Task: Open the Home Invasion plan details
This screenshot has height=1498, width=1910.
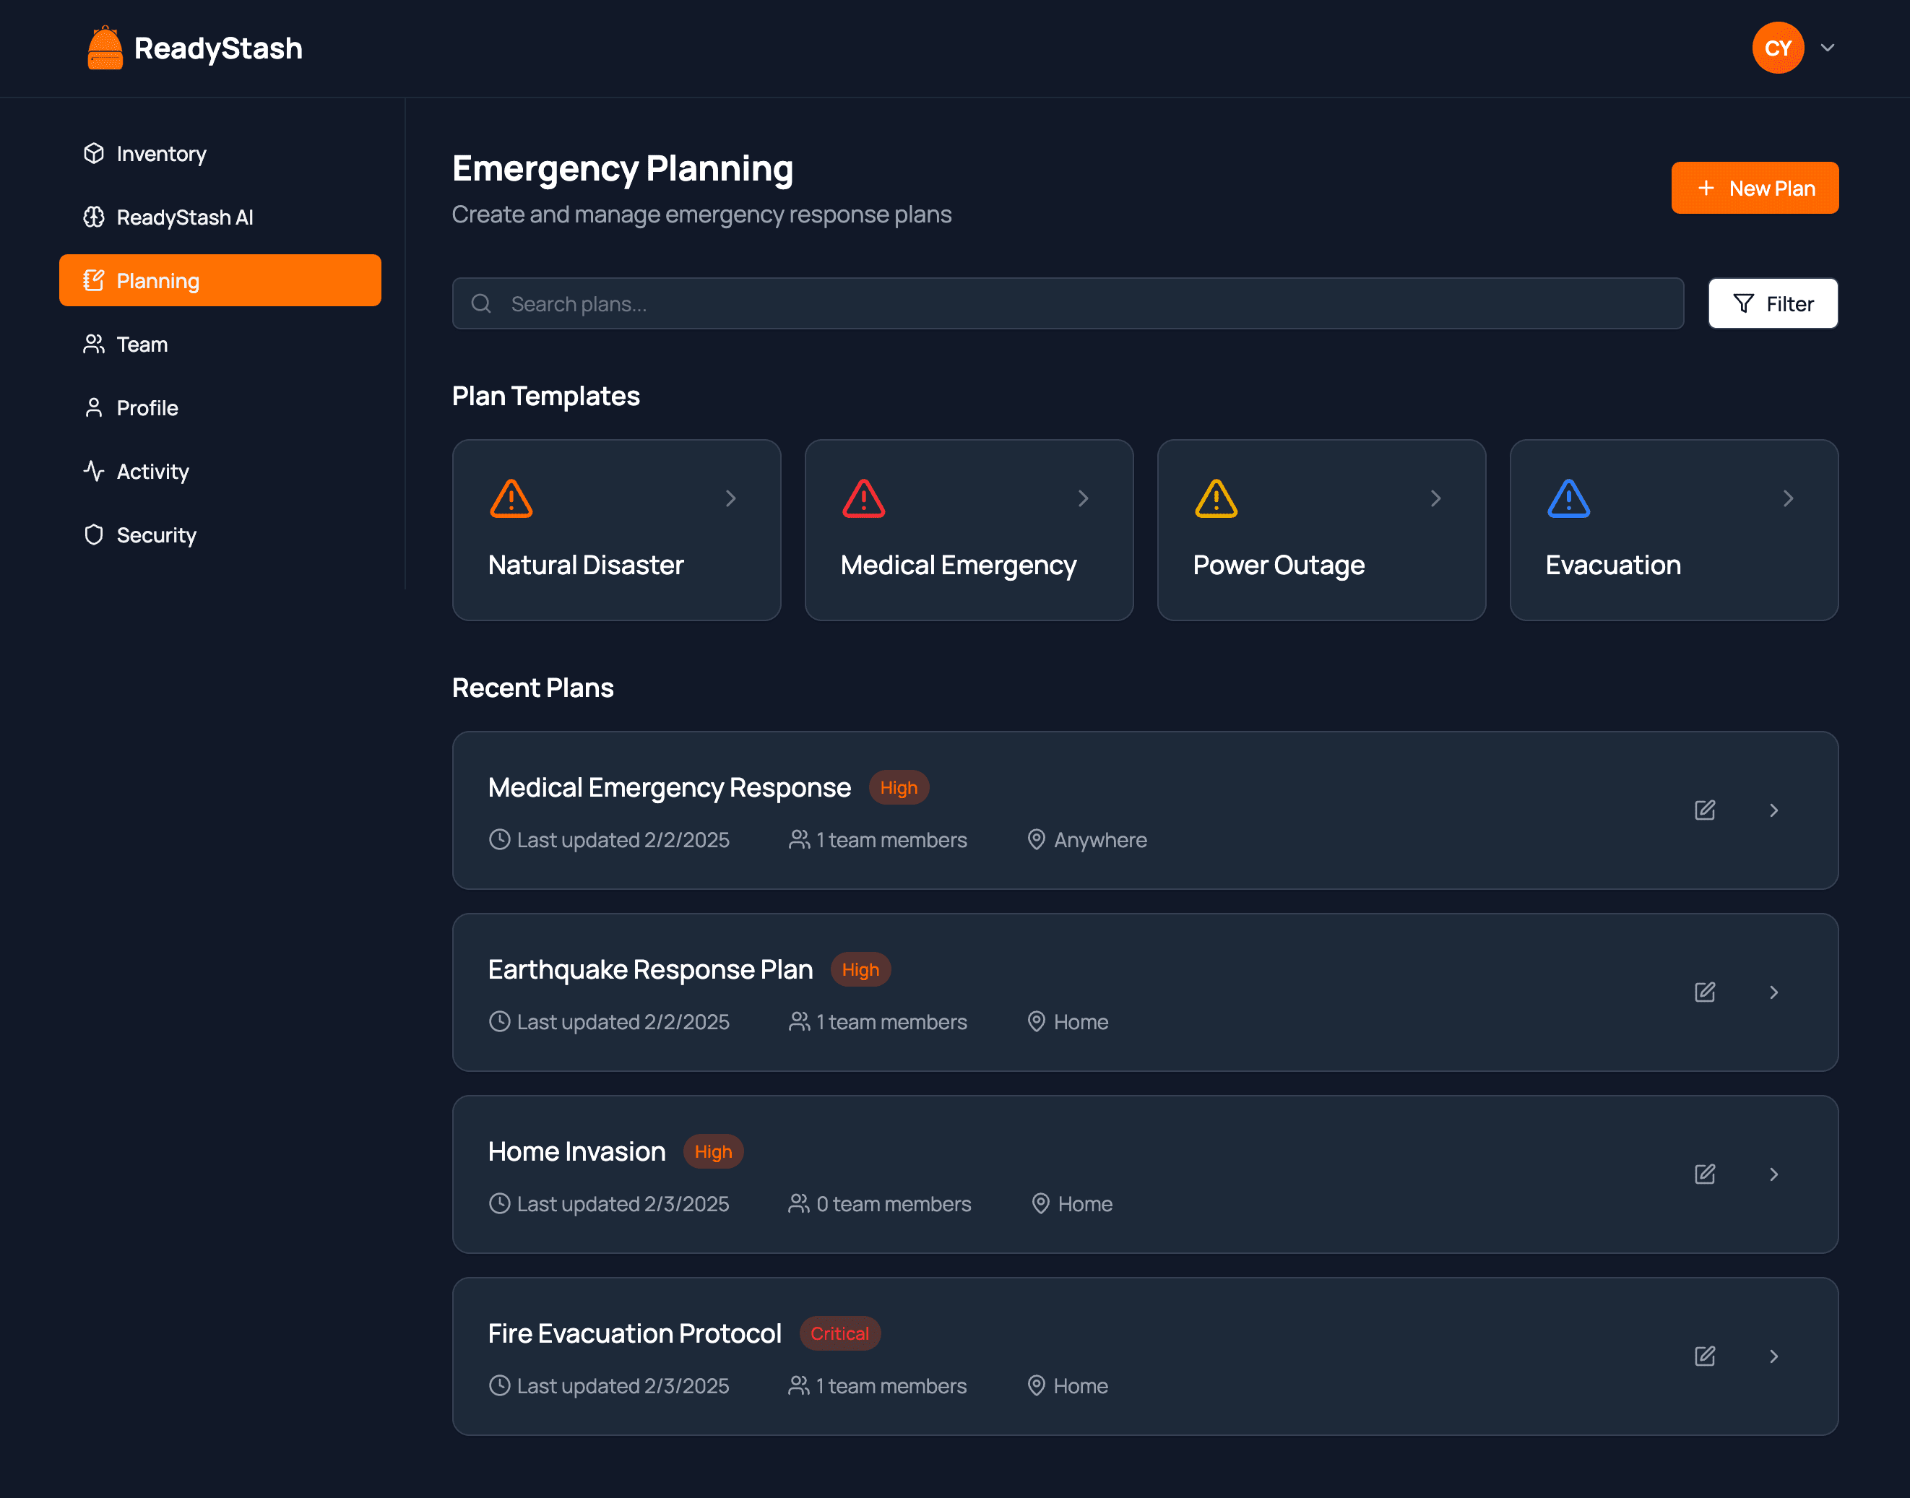Action: [1772, 1174]
